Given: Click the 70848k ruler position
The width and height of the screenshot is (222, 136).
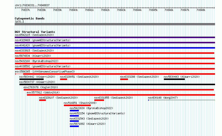Looking at the screenshot, I should [x=201, y=10].
